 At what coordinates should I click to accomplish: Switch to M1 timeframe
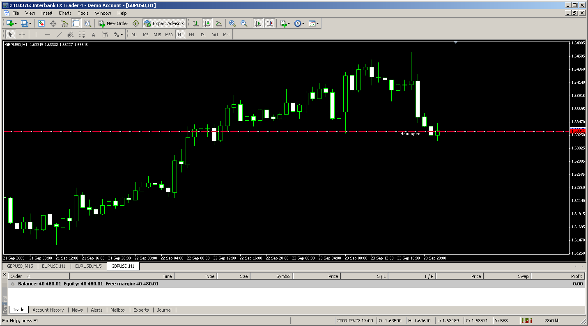[x=134, y=35]
